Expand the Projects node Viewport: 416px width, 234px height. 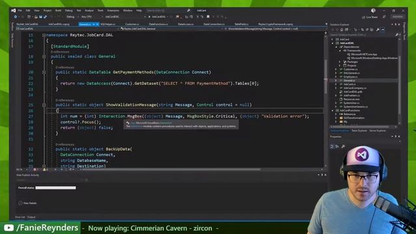[x=340, y=66]
